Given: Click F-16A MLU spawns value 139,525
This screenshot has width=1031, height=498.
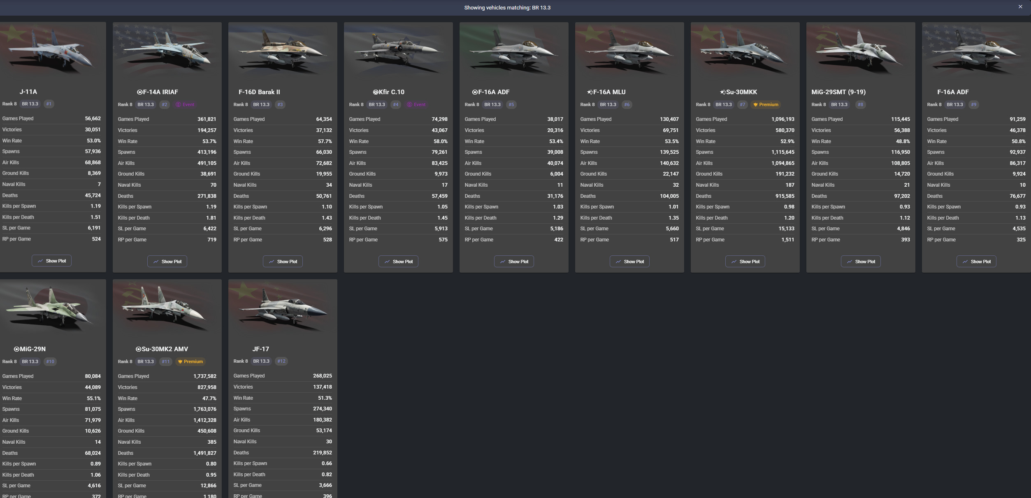Looking at the screenshot, I should click(x=669, y=152).
